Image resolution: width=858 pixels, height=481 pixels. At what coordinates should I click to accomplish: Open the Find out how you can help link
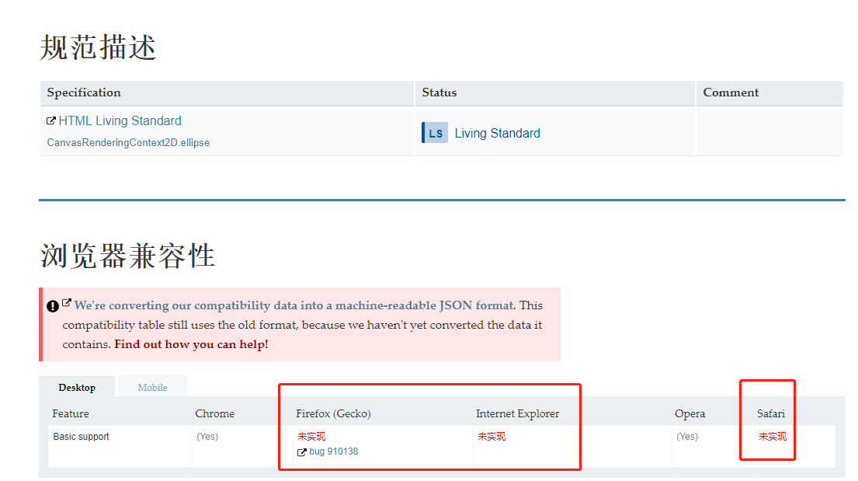coord(191,344)
